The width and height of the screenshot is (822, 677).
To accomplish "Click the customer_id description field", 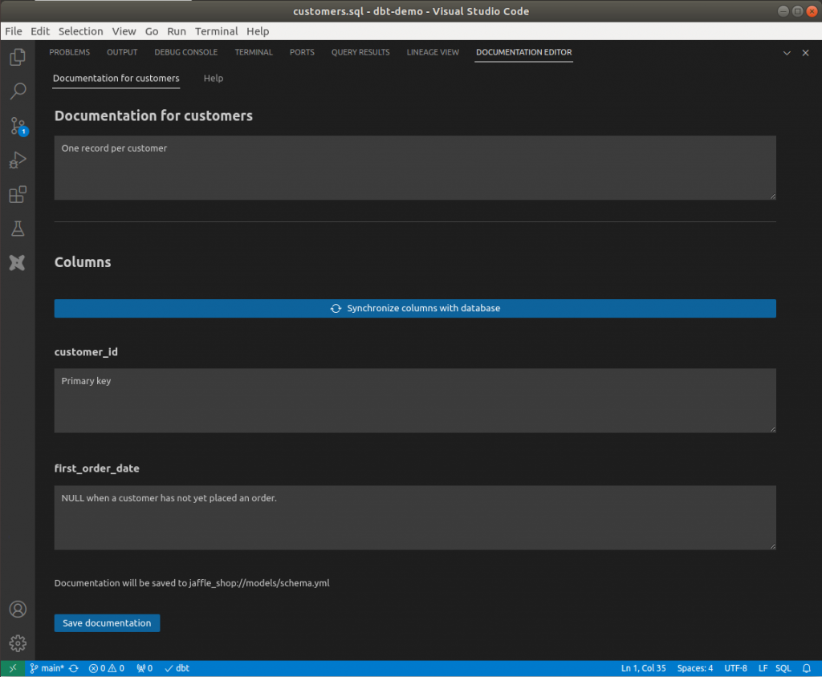I will pos(415,400).
